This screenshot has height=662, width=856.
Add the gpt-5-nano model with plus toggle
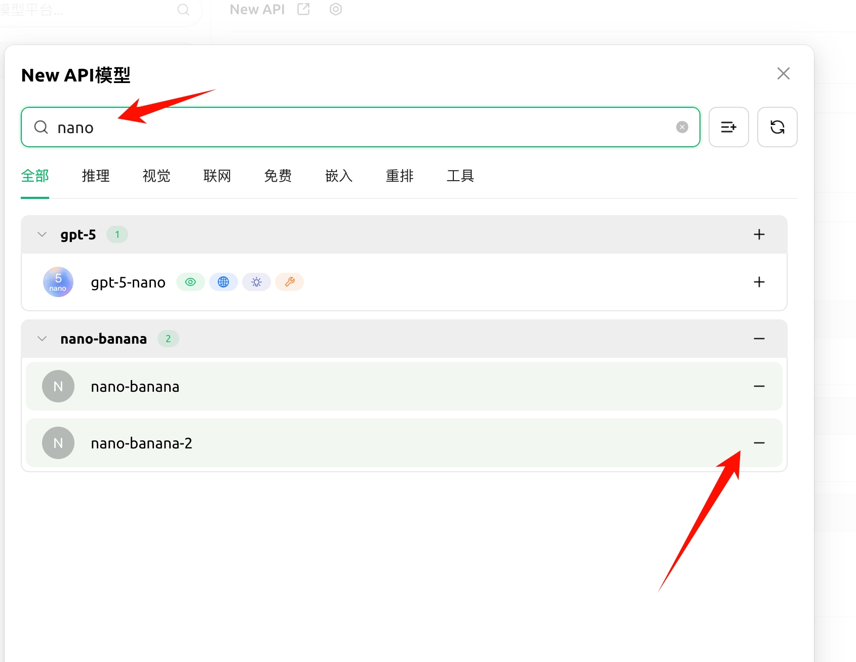coord(759,282)
